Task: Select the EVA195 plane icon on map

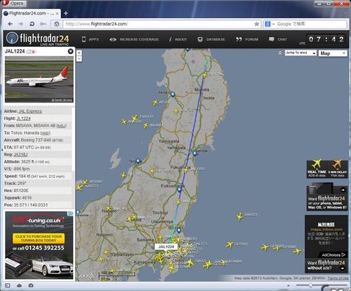Action: (x=134, y=118)
